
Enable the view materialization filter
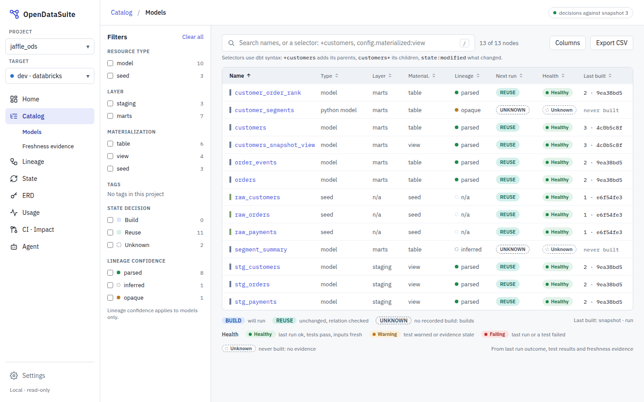(110, 156)
